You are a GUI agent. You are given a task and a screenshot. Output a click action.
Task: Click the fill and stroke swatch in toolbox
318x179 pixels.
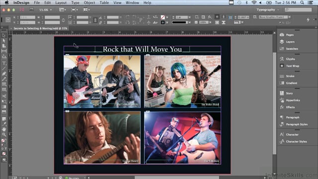(3, 141)
